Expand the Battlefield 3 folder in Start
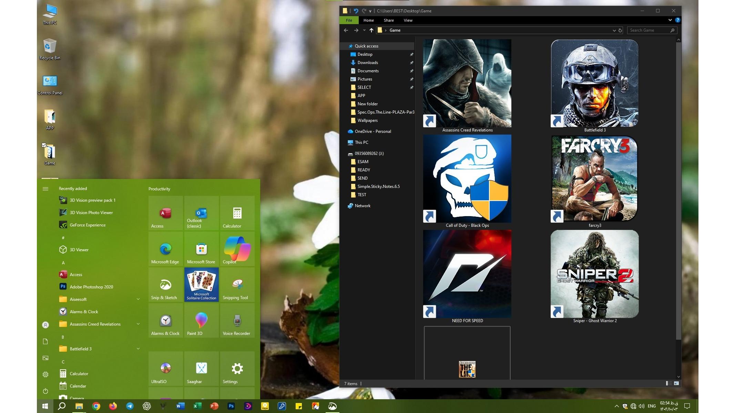 coord(138,349)
